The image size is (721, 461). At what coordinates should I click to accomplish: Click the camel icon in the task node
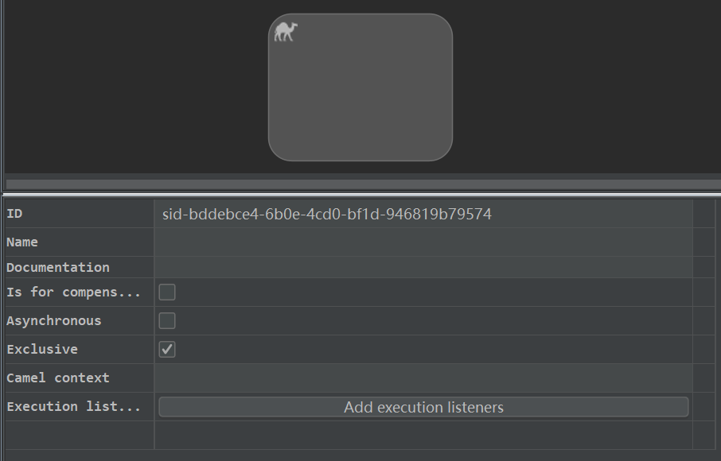286,32
